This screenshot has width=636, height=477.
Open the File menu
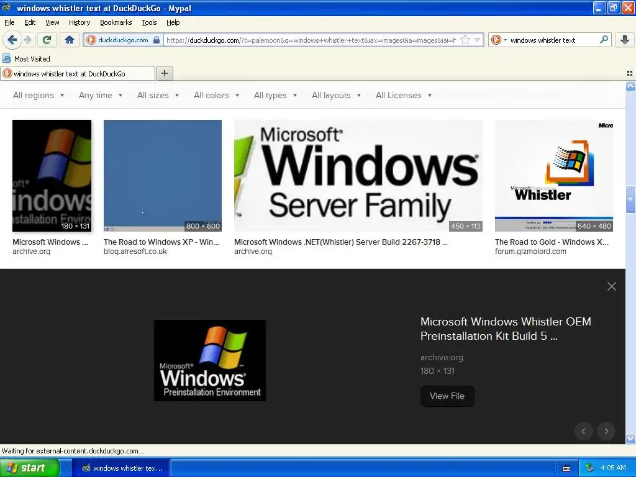9,22
